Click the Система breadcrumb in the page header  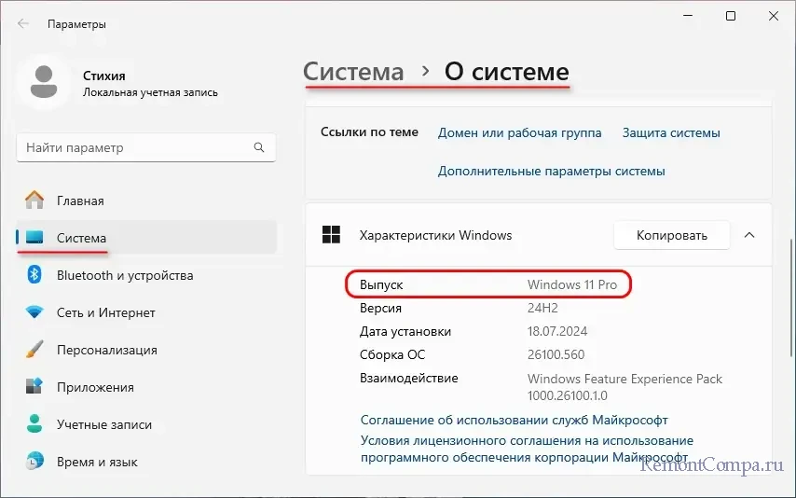[353, 72]
